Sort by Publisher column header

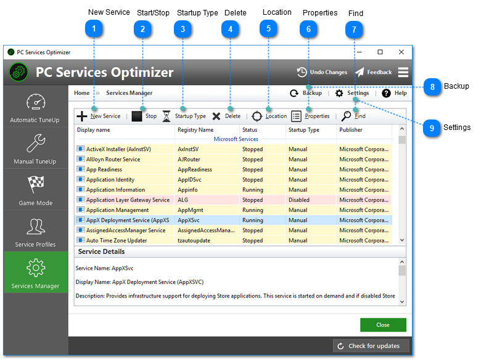coord(364,130)
